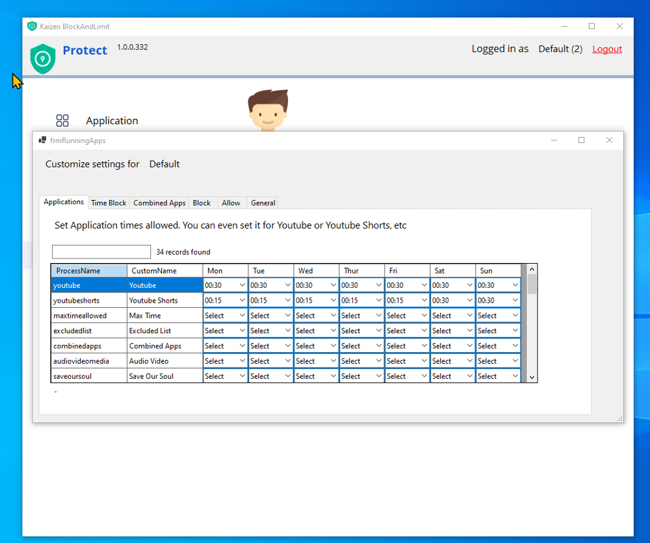
Task: Open the Mon dropdown for youtube row
Action: pos(242,285)
